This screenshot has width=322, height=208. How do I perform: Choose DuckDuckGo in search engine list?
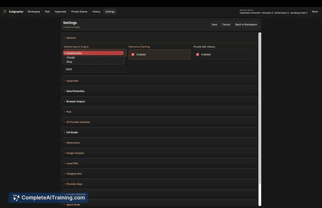[x=93, y=53]
